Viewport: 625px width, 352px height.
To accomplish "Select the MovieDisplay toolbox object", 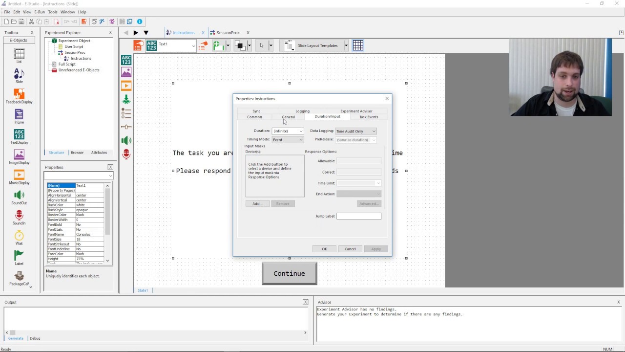I will (x=19, y=177).
